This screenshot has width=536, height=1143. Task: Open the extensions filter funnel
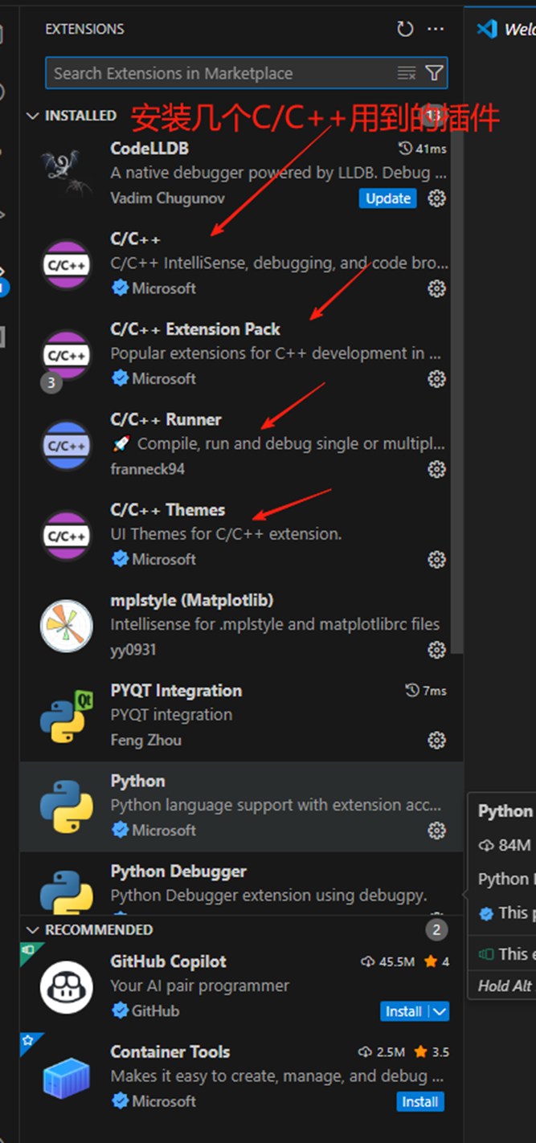pos(434,73)
